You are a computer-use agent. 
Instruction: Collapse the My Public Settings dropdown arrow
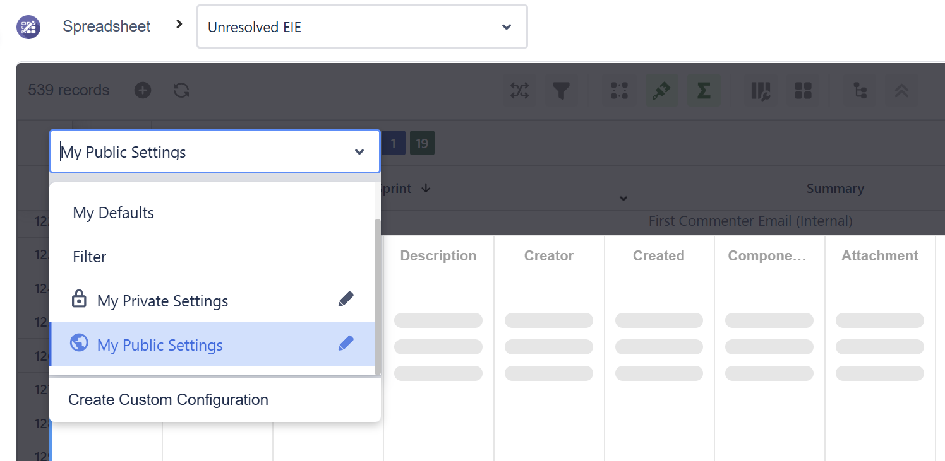359,152
